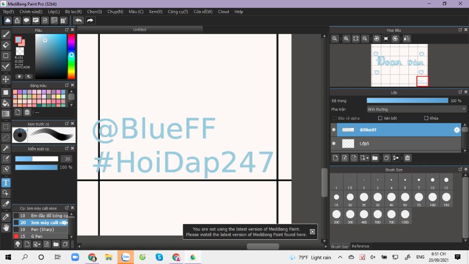Viewport: 469px width, 264px height.
Task: Select the Move tool
Action: click(x=5, y=79)
